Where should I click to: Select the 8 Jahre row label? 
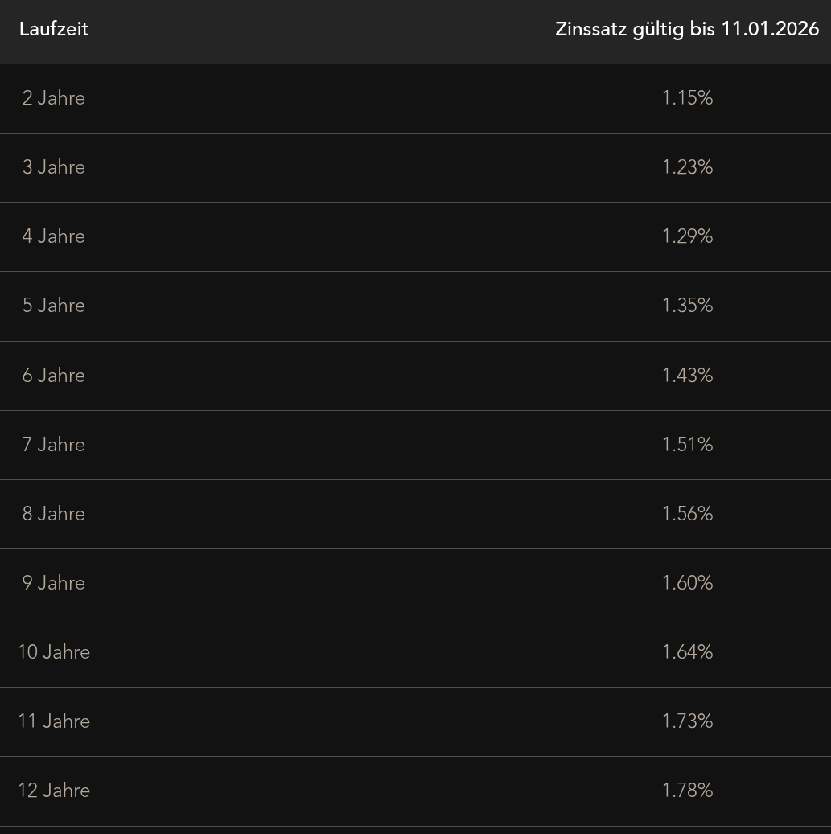pyautogui.click(x=54, y=514)
